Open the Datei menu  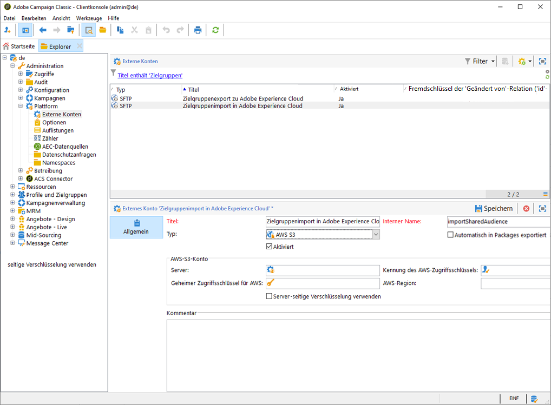pyautogui.click(x=10, y=18)
